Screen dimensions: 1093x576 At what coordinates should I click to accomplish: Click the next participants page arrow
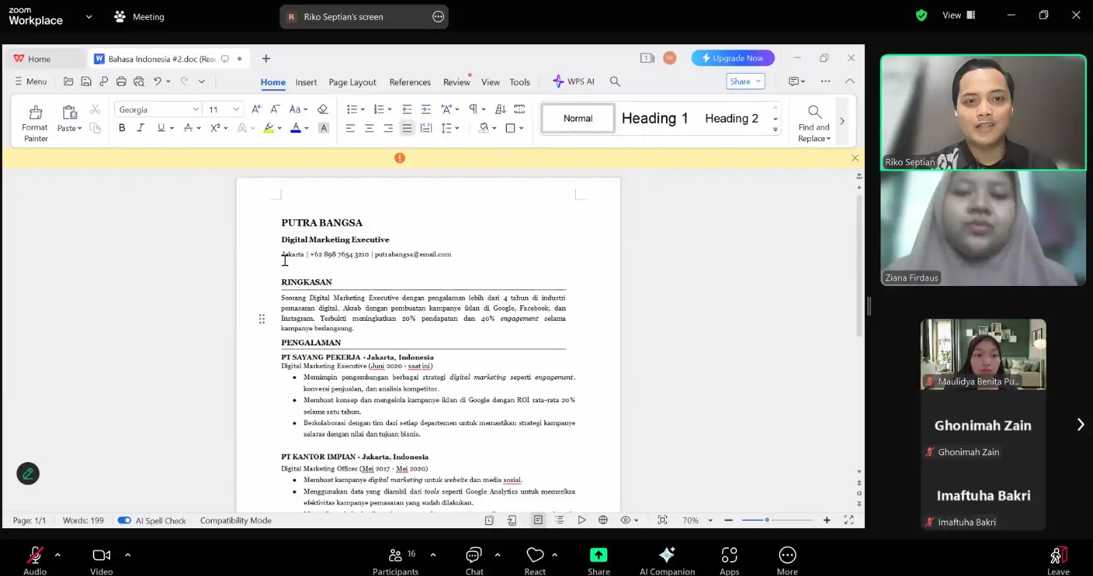pos(1080,424)
